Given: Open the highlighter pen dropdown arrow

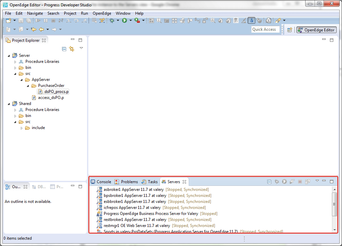Looking at the screenshot, I should 284,20.
